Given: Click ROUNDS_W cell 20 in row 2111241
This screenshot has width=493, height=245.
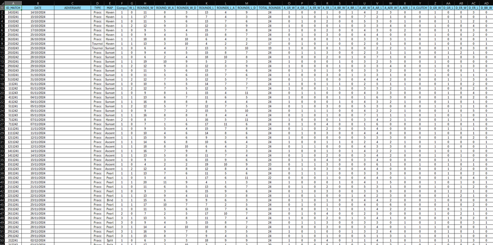Looking at the screenshot, I should tap(145, 182).
